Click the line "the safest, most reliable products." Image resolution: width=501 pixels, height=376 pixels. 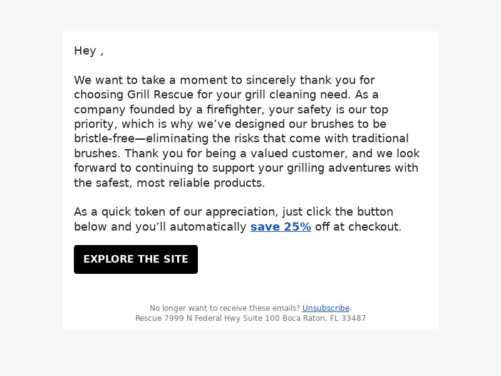pos(169,183)
